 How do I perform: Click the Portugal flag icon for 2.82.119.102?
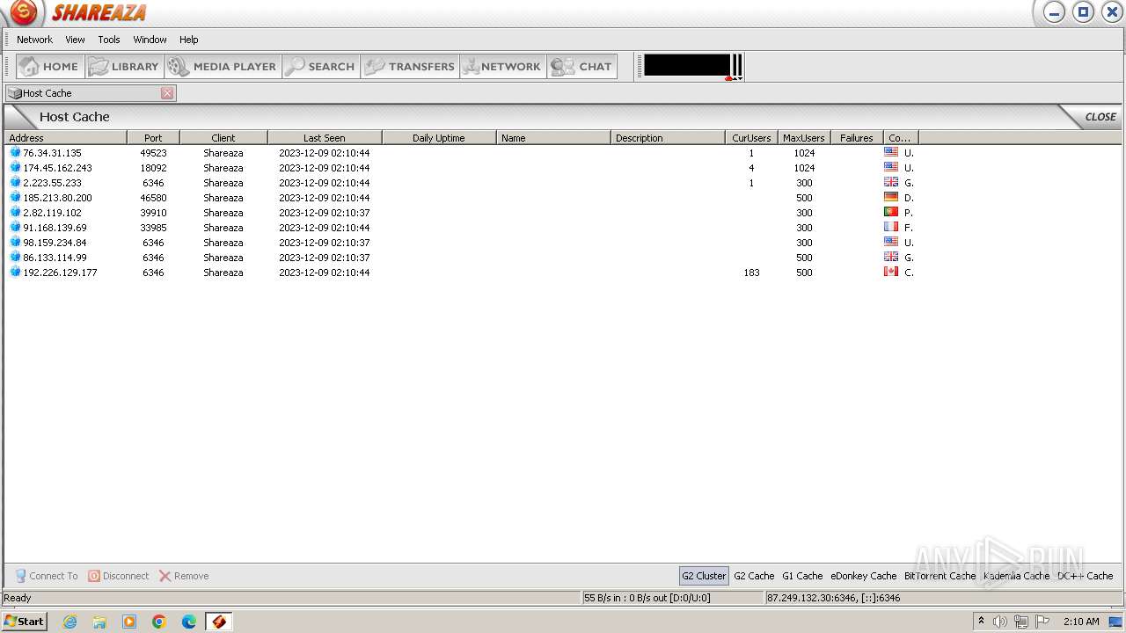[891, 212]
